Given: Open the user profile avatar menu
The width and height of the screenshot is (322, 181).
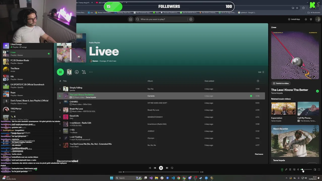Looking at the screenshot, I should (x=318, y=19).
